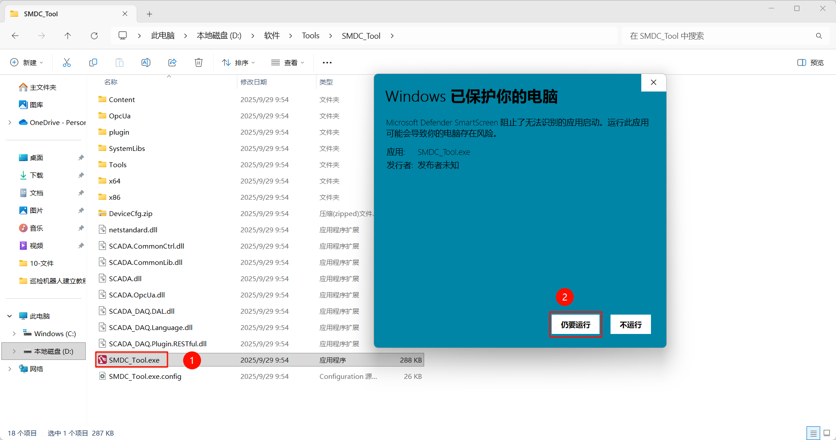836x440 pixels.
Task: Select the plugin folder
Action: click(119, 132)
